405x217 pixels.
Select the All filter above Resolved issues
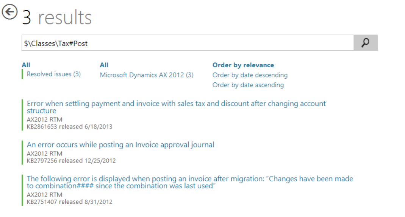coord(26,65)
